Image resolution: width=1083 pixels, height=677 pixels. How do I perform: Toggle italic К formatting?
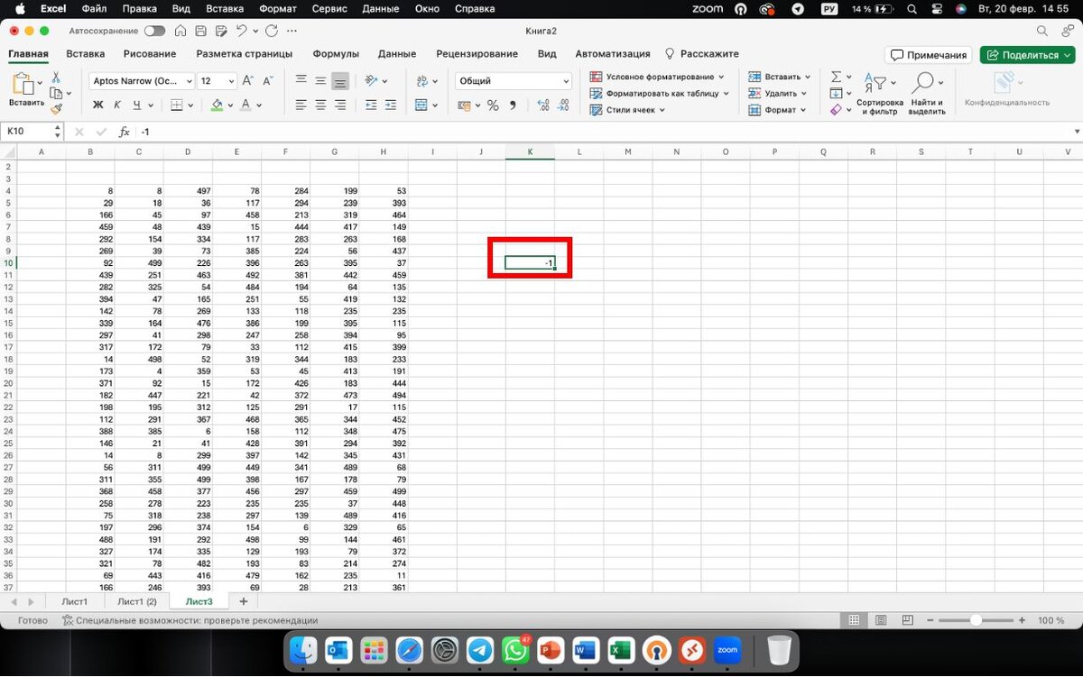tap(116, 105)
